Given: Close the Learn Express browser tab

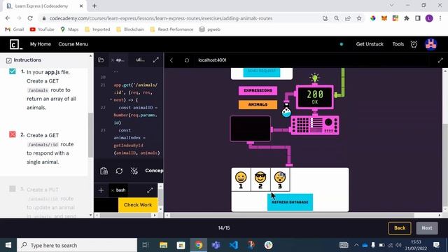Looking at the screenshot, I should [x=81, y=6].
